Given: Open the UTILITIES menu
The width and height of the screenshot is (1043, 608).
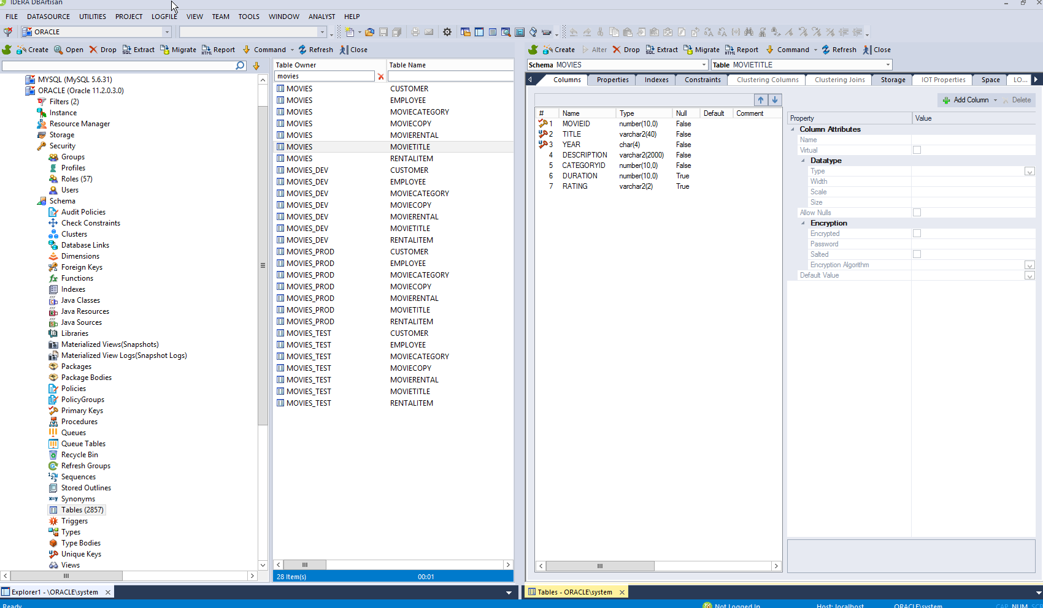Looking at the screenshot, I should pyautogui.click(x=93, y=17).
